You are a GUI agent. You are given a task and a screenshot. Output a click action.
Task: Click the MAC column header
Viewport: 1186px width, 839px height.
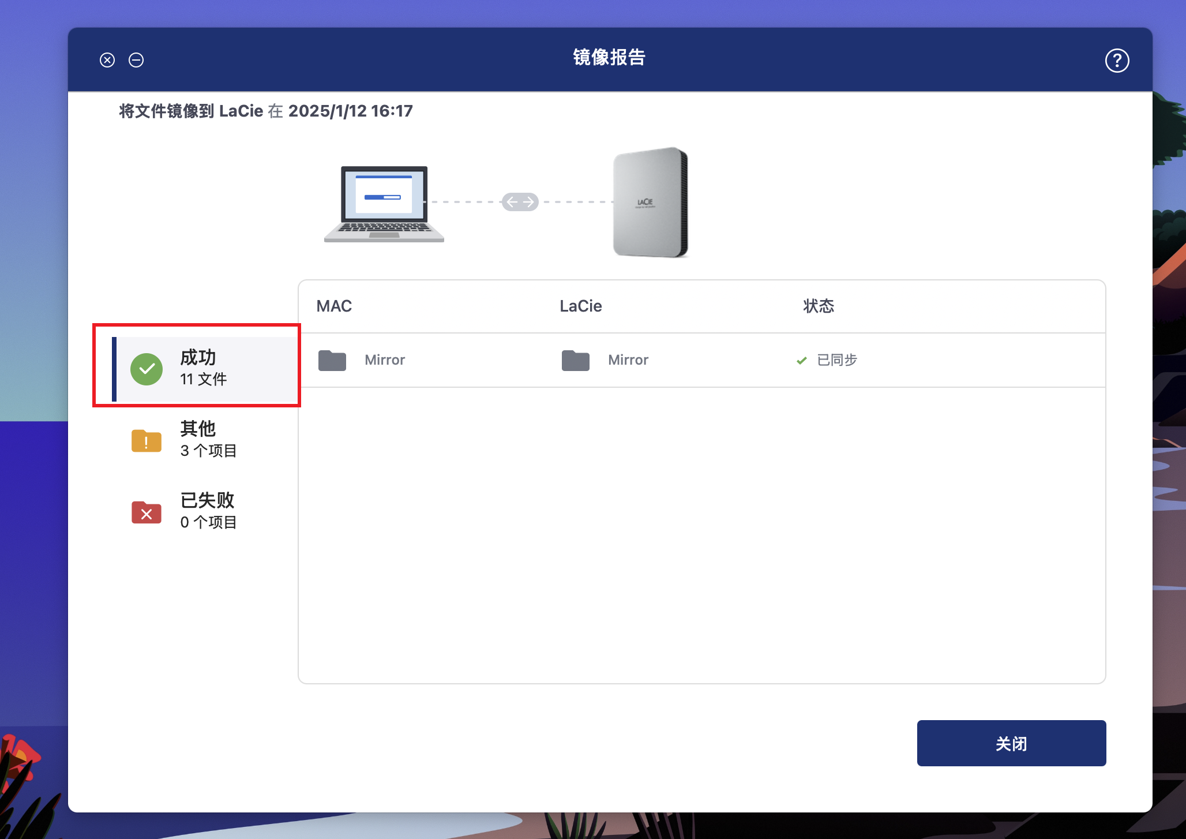(x=334, y=306)
